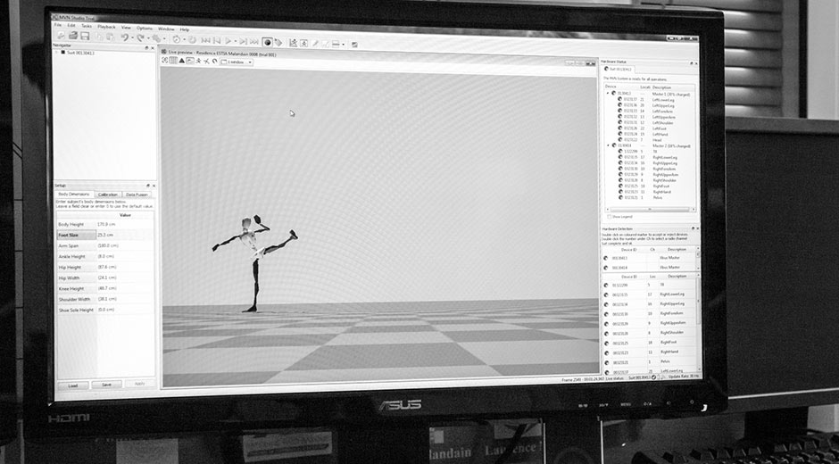The width and height of the screenshot is (839, 464).
Task: Open the Options menu
Action: point(144,28)
